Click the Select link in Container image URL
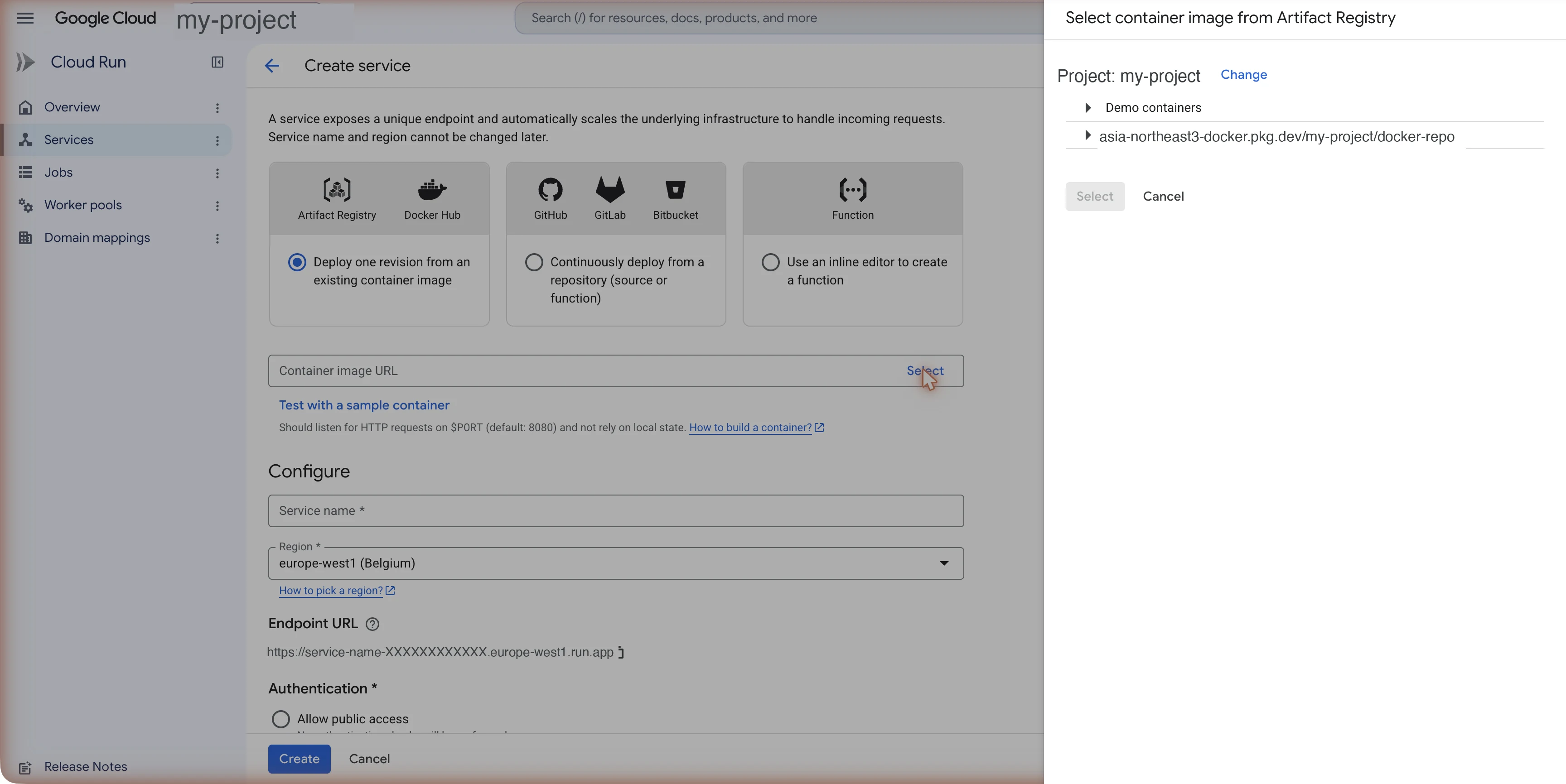Screen dimensions: 1566x784 (x=925, y=371)
